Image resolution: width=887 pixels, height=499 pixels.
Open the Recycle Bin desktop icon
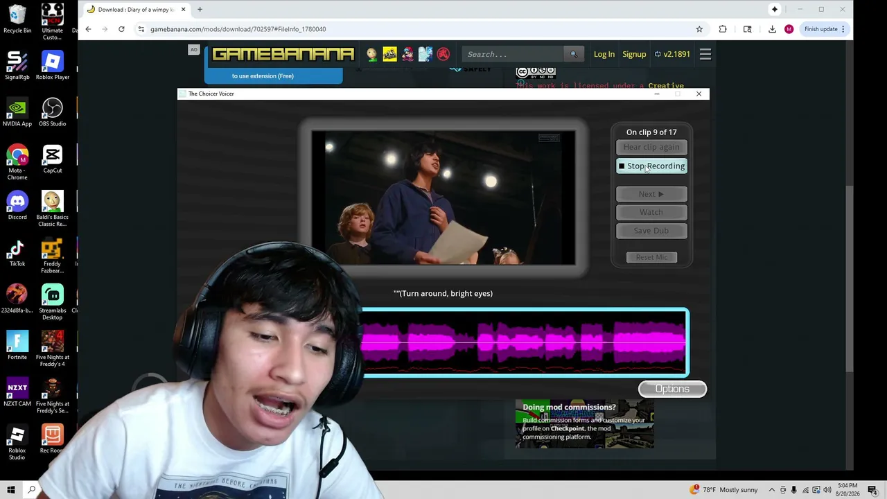pos(17,19)
